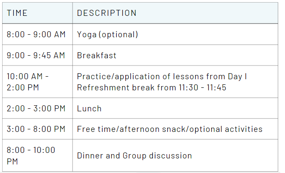Click the Lunch description cell
The height and width of the screenshot is (173, 285).
point(89,108)
